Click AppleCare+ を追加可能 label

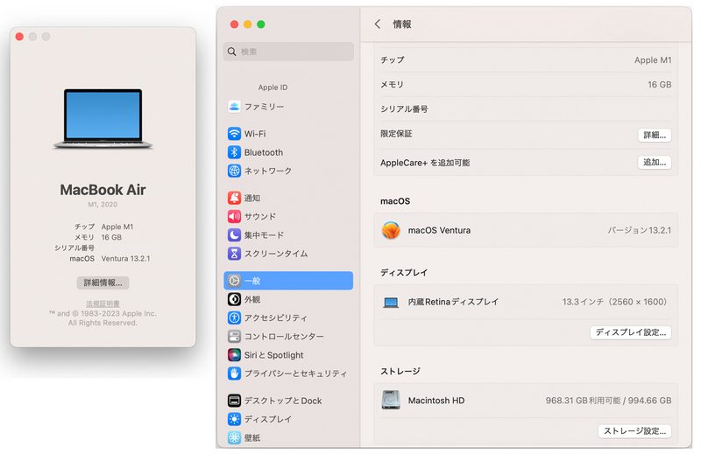(x=425, y=163)
